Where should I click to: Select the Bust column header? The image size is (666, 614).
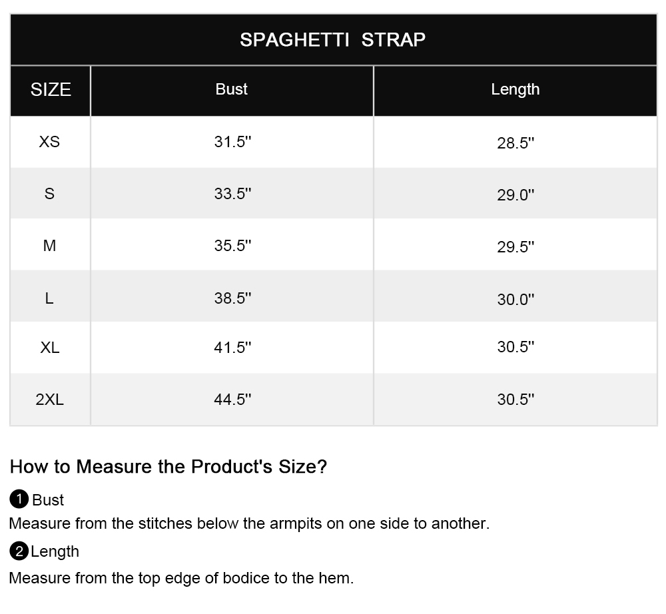(x=232, y=90)
